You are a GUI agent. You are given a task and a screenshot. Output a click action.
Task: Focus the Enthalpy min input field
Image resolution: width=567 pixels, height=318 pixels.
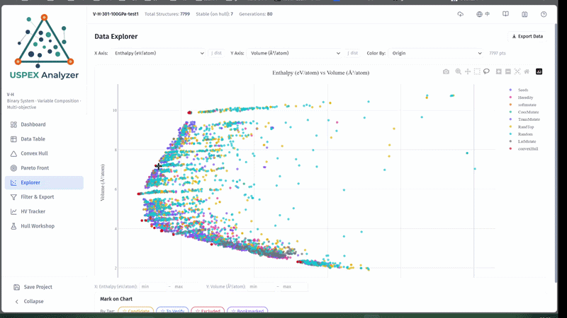[153, 287]
